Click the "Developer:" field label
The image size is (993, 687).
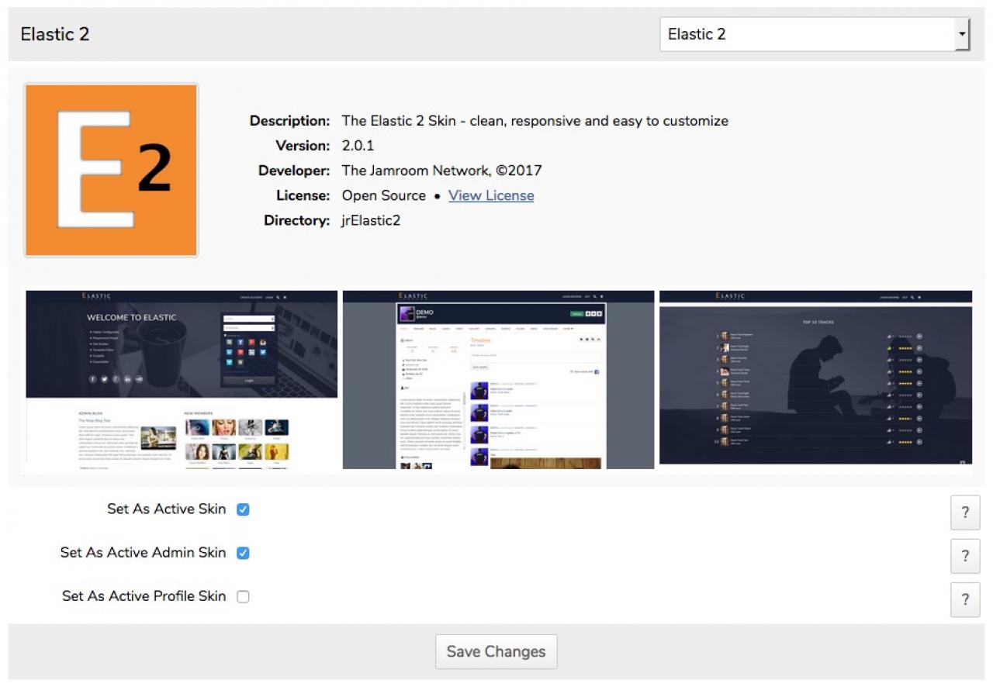[x=295, y=171]
